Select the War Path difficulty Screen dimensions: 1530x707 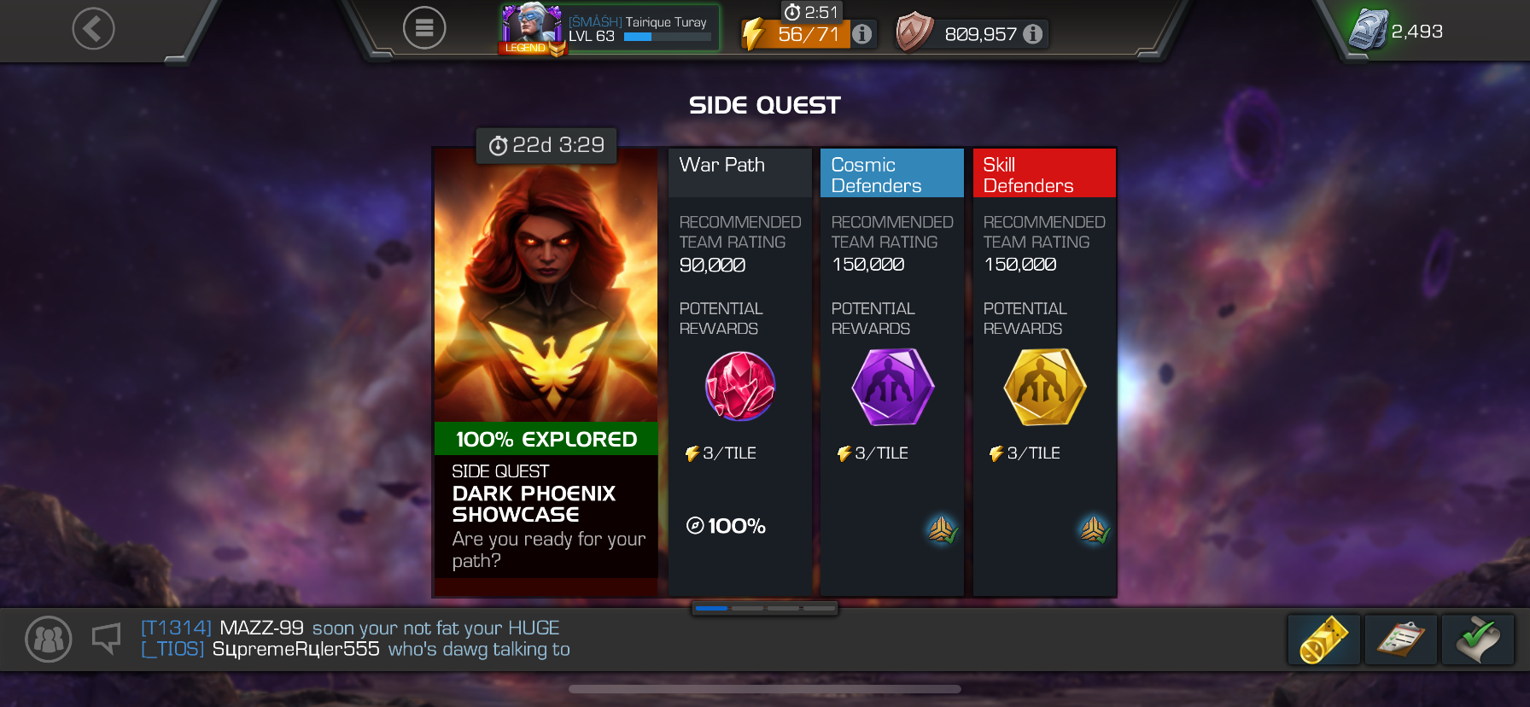(739, 371)
